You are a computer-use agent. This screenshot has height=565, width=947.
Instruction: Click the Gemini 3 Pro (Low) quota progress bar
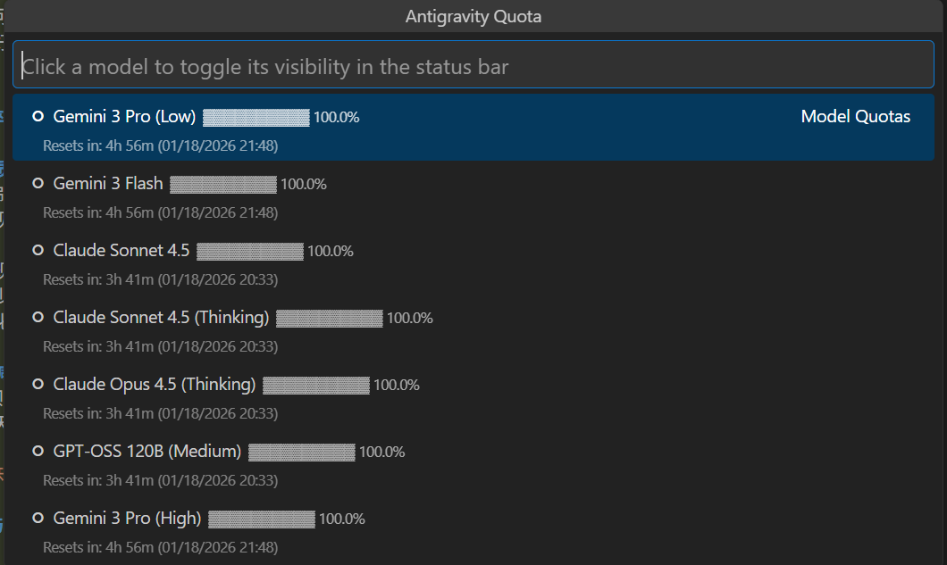coord(256,117)
